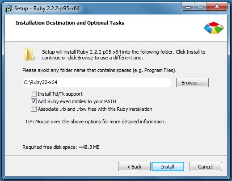This screenshot has height=181, width=232.
Task: Close the Setup window with the X
Action: (x=217, y=7)
